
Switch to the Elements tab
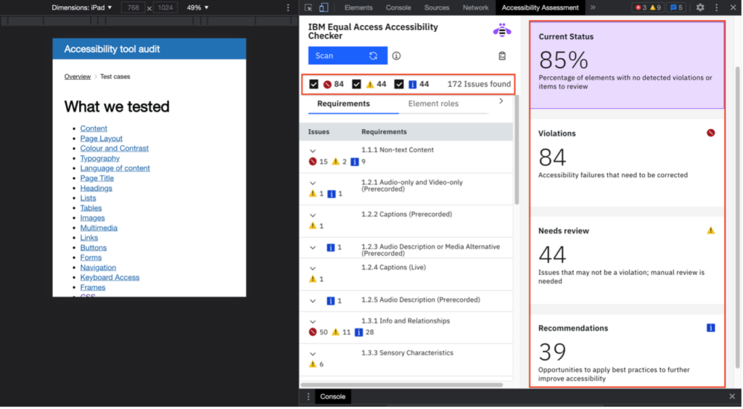point(358,7)
